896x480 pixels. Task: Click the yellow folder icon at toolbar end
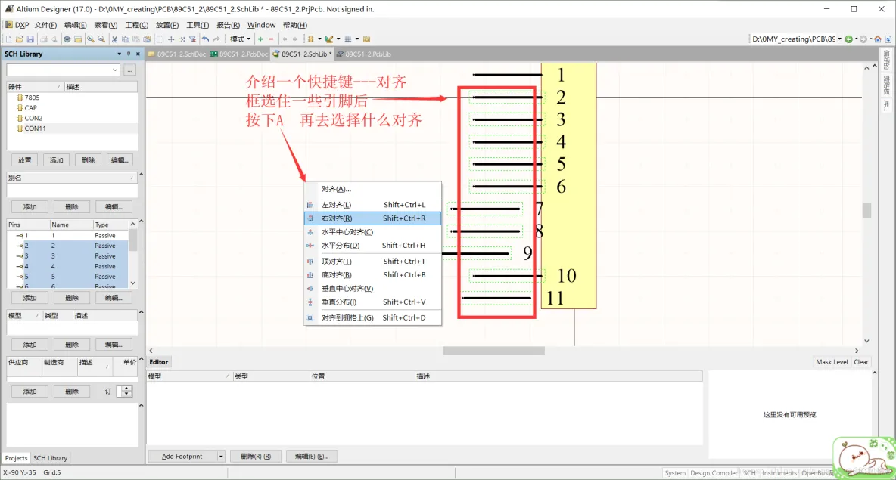[x=366, y=39]
